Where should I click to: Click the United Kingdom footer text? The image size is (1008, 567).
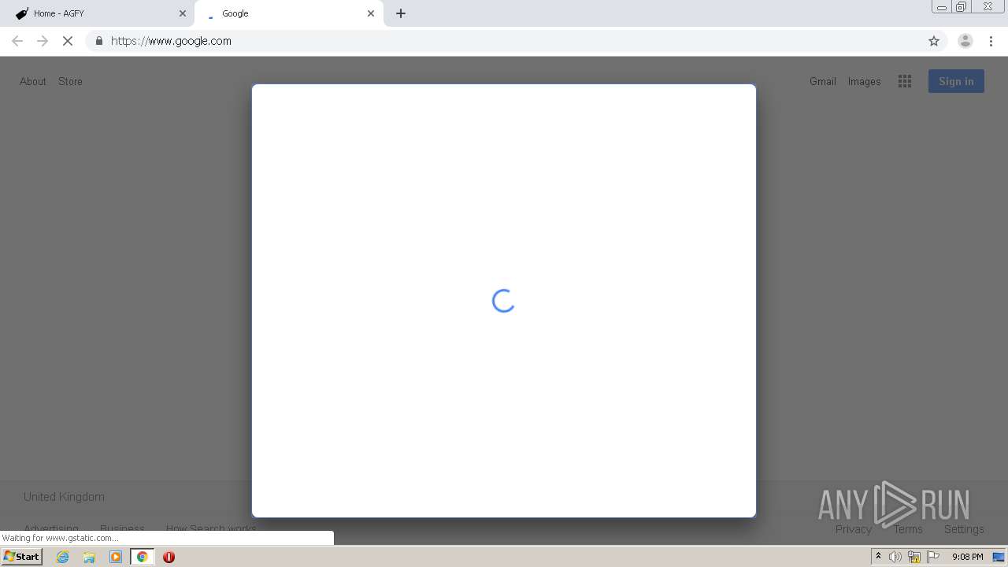coord(64,497)
